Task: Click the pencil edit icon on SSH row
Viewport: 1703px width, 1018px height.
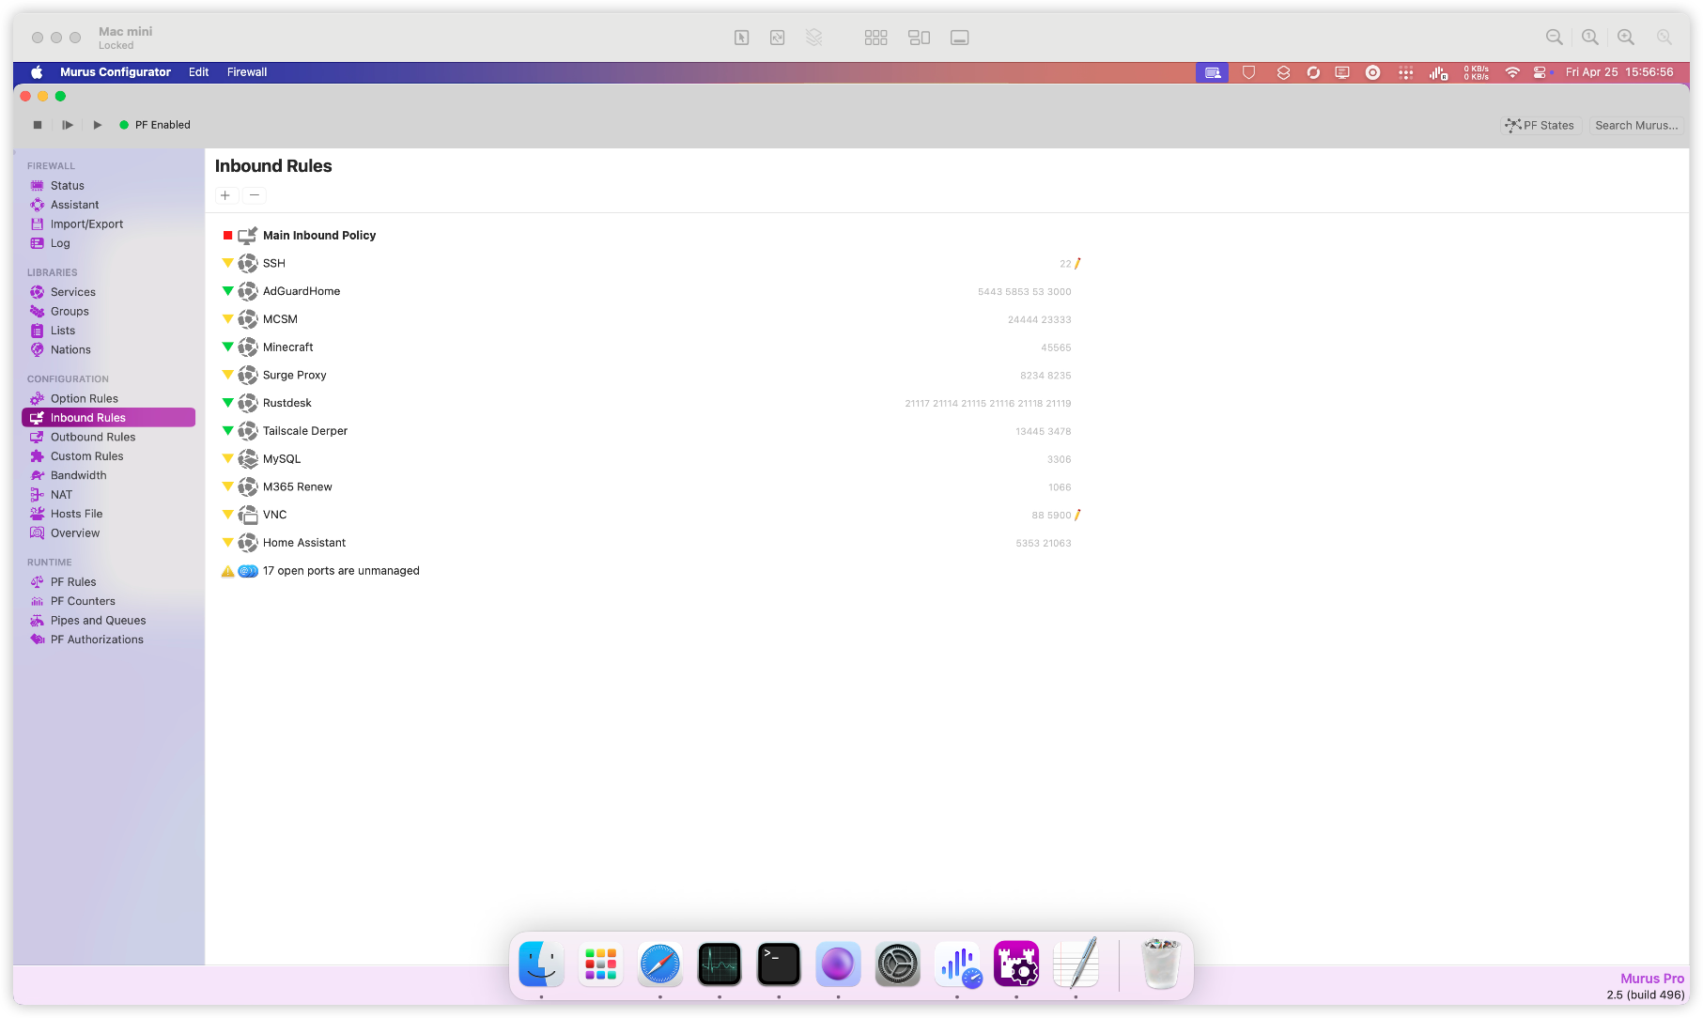Action: (1077, 264)
